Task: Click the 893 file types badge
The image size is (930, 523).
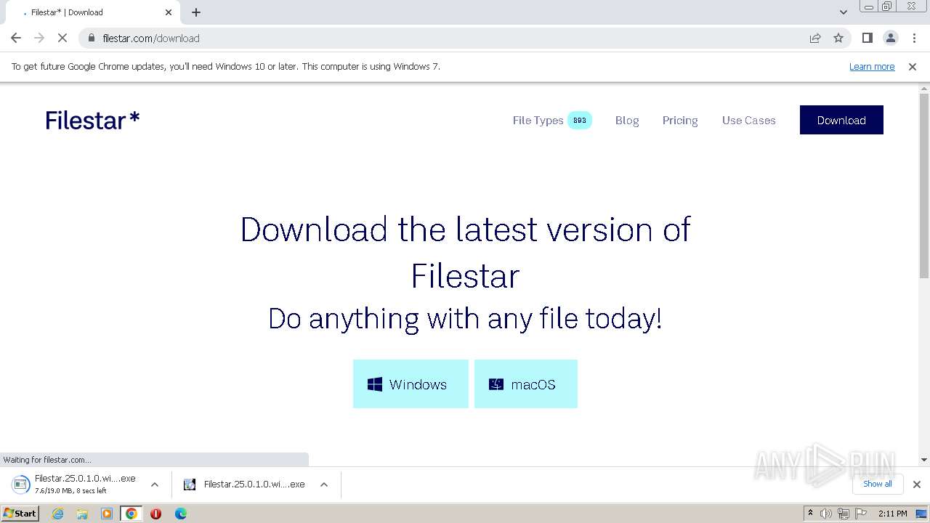Action: click(x=580, y=121)
